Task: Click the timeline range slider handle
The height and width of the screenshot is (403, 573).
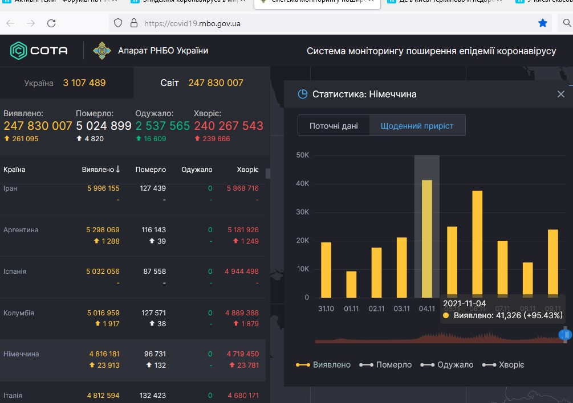Action: click(566, 335)
